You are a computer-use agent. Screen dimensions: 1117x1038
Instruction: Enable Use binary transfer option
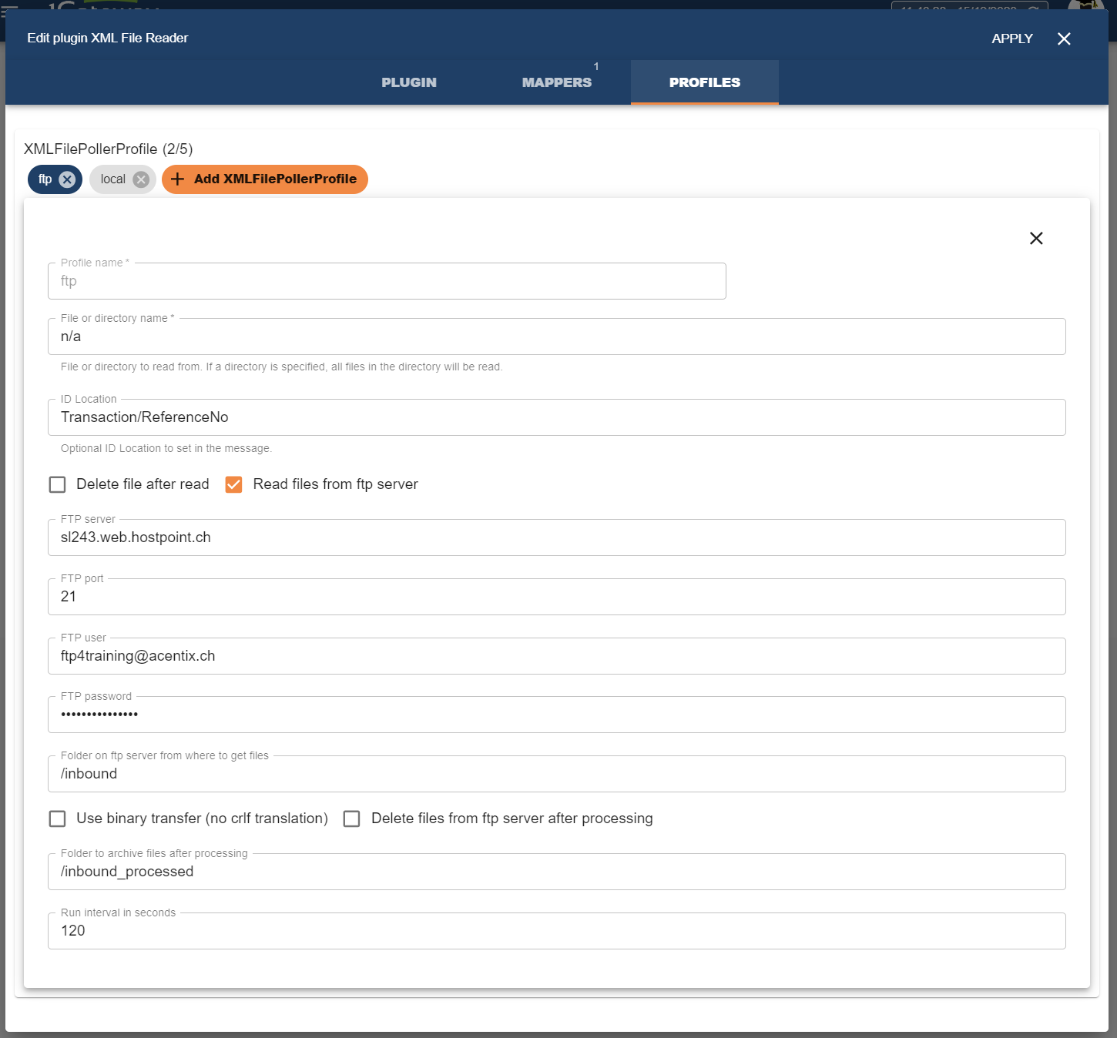coord(58,819)
